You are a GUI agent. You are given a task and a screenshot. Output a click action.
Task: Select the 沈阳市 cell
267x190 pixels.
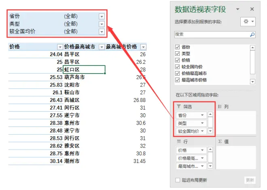pos(84,85)
